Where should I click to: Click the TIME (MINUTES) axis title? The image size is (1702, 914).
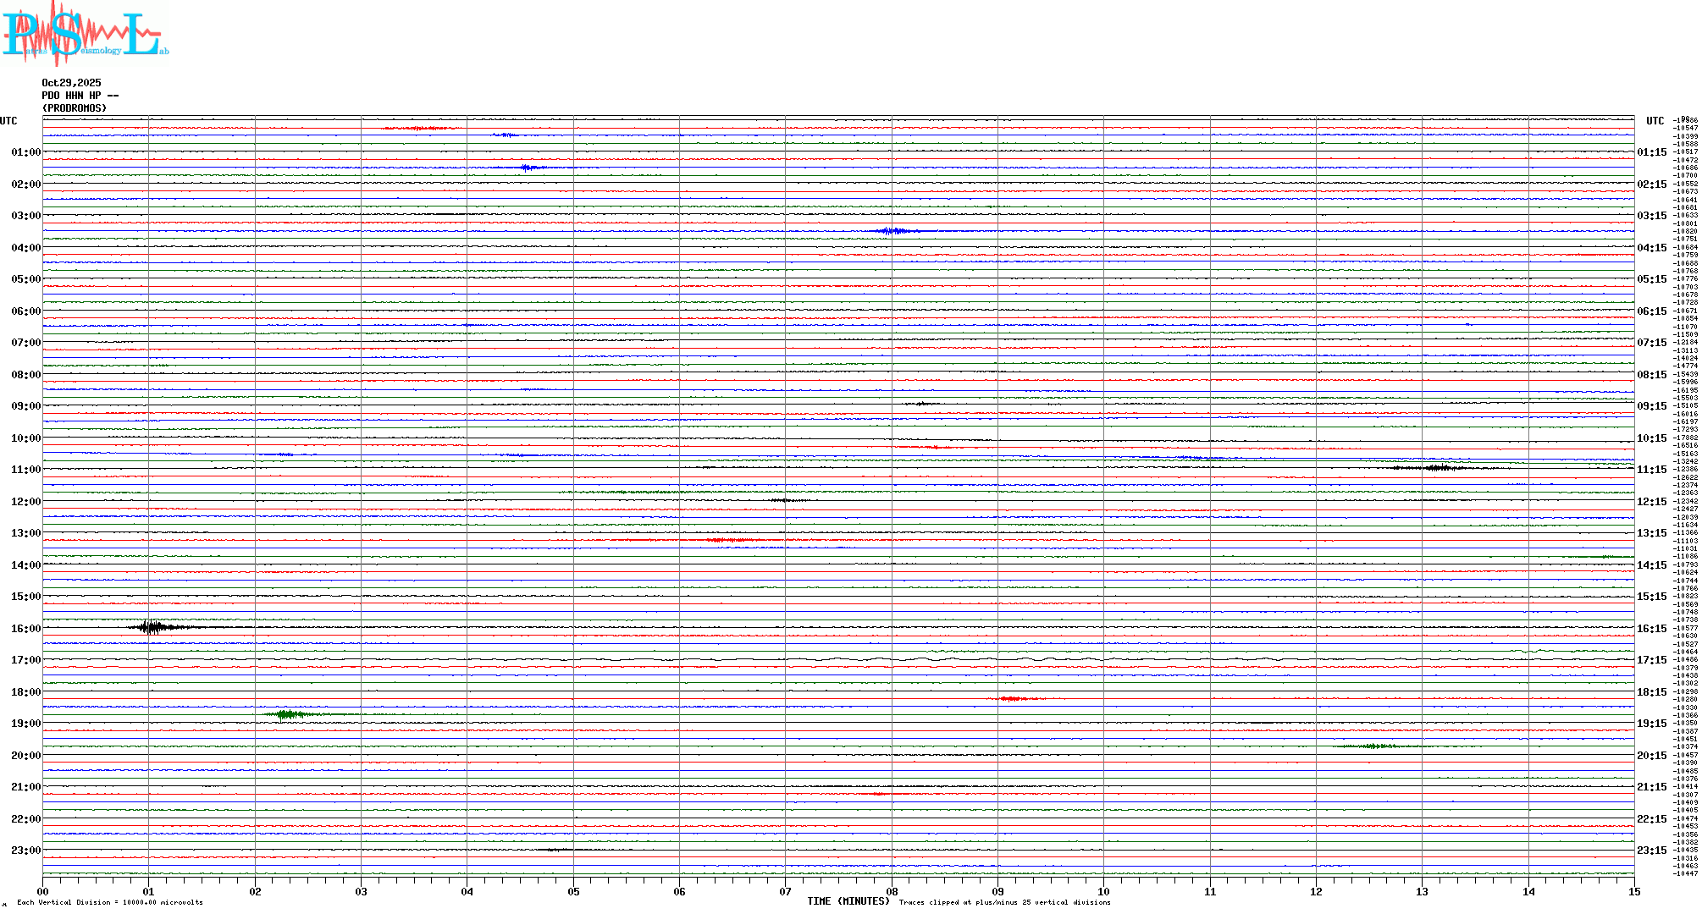[x=848, y=901]
